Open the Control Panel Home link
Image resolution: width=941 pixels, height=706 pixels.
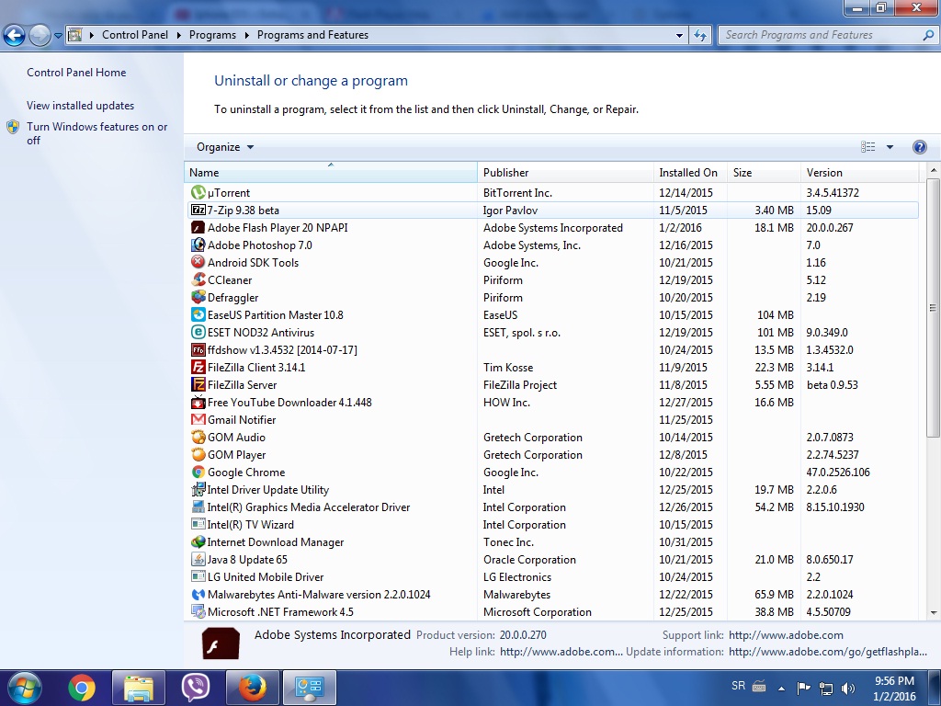76,73
